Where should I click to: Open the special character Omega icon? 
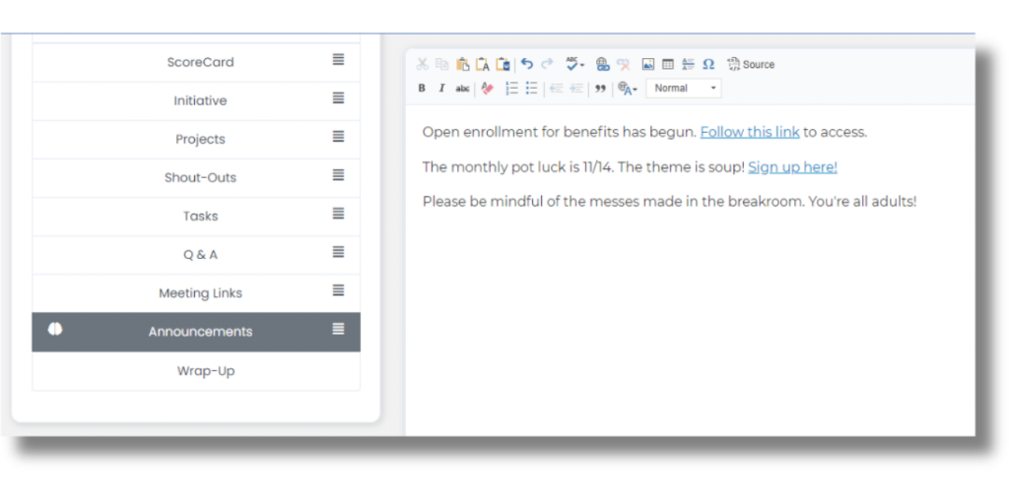click(x=708, y=64)
